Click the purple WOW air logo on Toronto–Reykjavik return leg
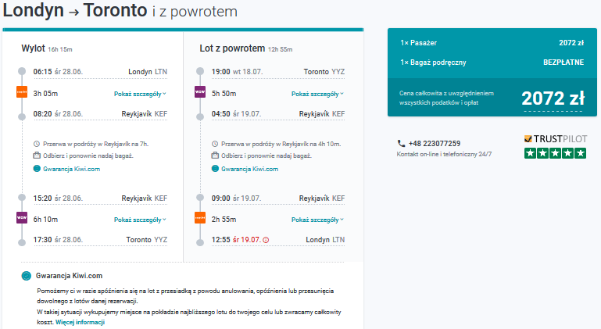This screenshot has height=329, width=601. [200, 92]
